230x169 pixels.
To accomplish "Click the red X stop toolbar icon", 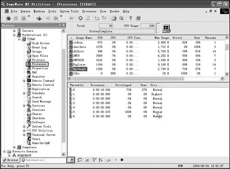I will click(80, 18).
